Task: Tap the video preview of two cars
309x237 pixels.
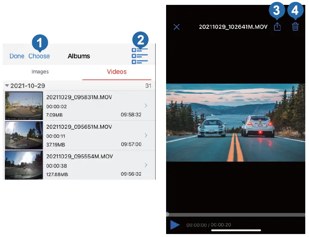Action: tap(236, 123)
